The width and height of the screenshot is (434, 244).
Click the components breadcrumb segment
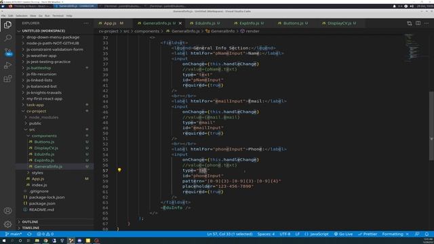click(146, 31)
